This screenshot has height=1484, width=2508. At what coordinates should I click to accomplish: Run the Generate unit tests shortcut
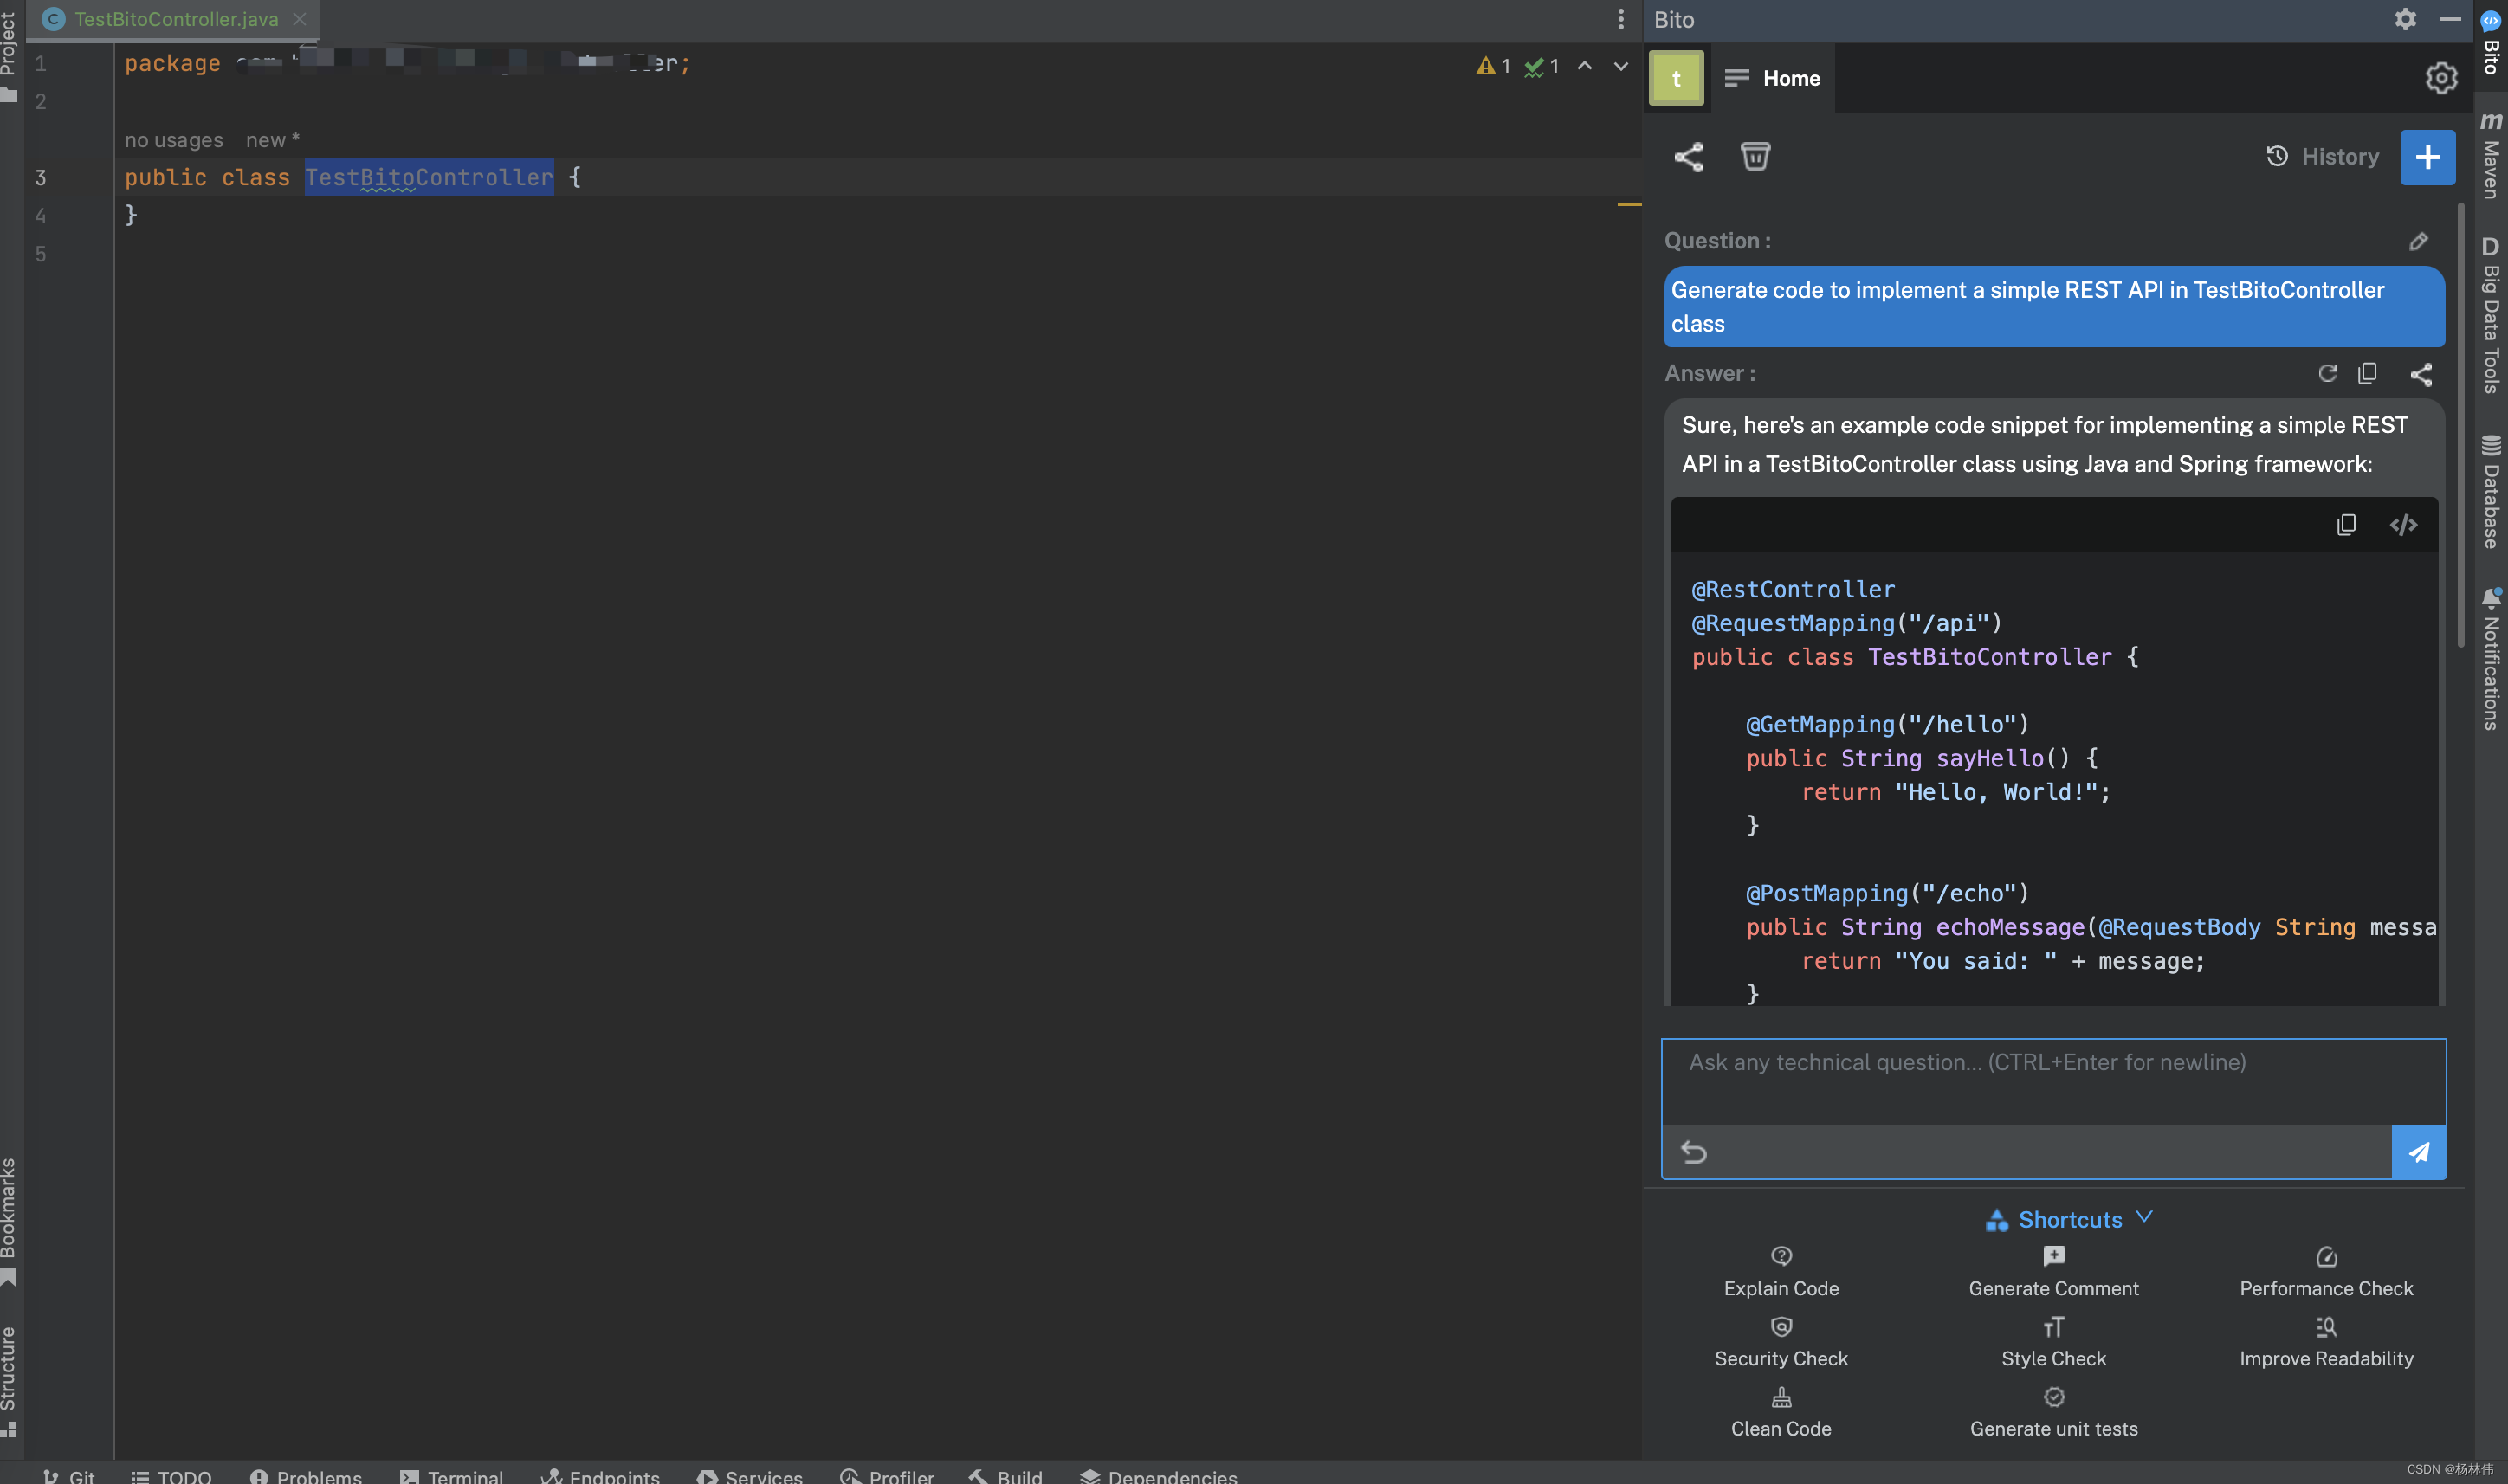coord(2053,1412)
